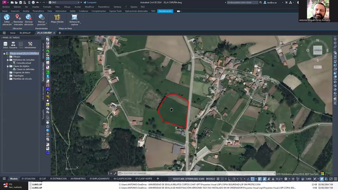
Task: Click the search magnifier icon in title bar
Action: click(x=261, y=2)
